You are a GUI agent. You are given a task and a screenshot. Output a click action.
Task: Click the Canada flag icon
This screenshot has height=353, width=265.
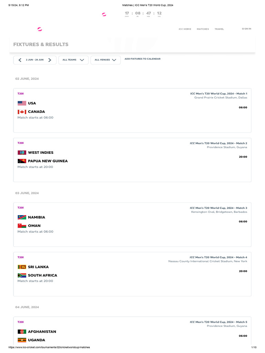click(22, 112)
